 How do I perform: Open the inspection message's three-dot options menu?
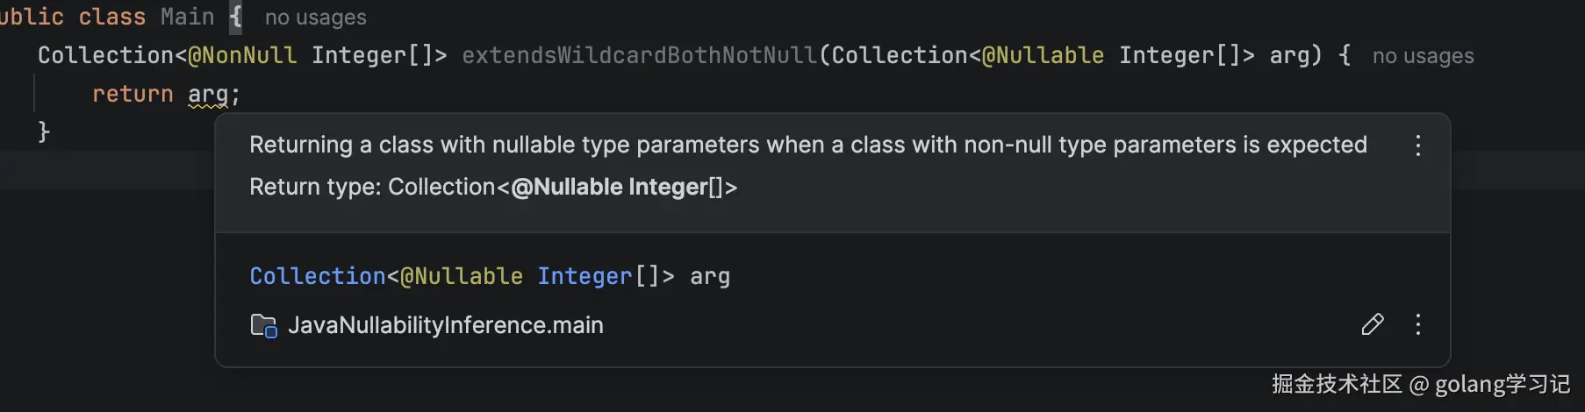click(1417, 146)
